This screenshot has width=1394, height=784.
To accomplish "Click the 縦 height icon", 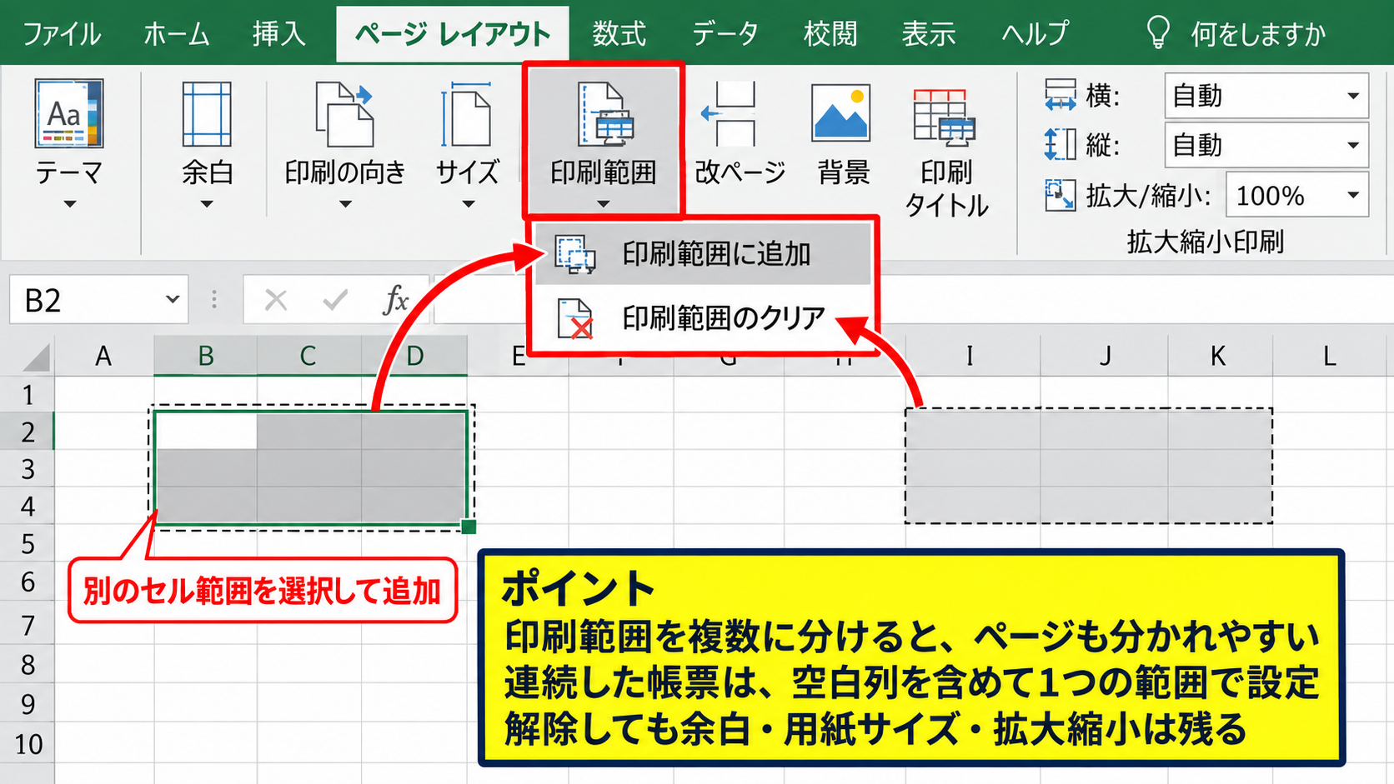I will [x=1061, y=145].
